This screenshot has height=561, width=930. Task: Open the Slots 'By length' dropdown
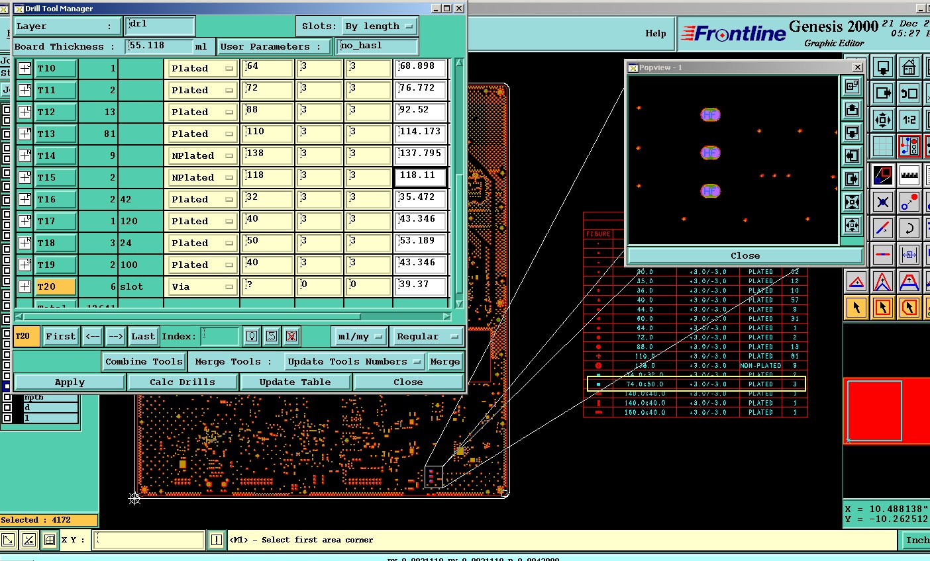click(379, 26)
